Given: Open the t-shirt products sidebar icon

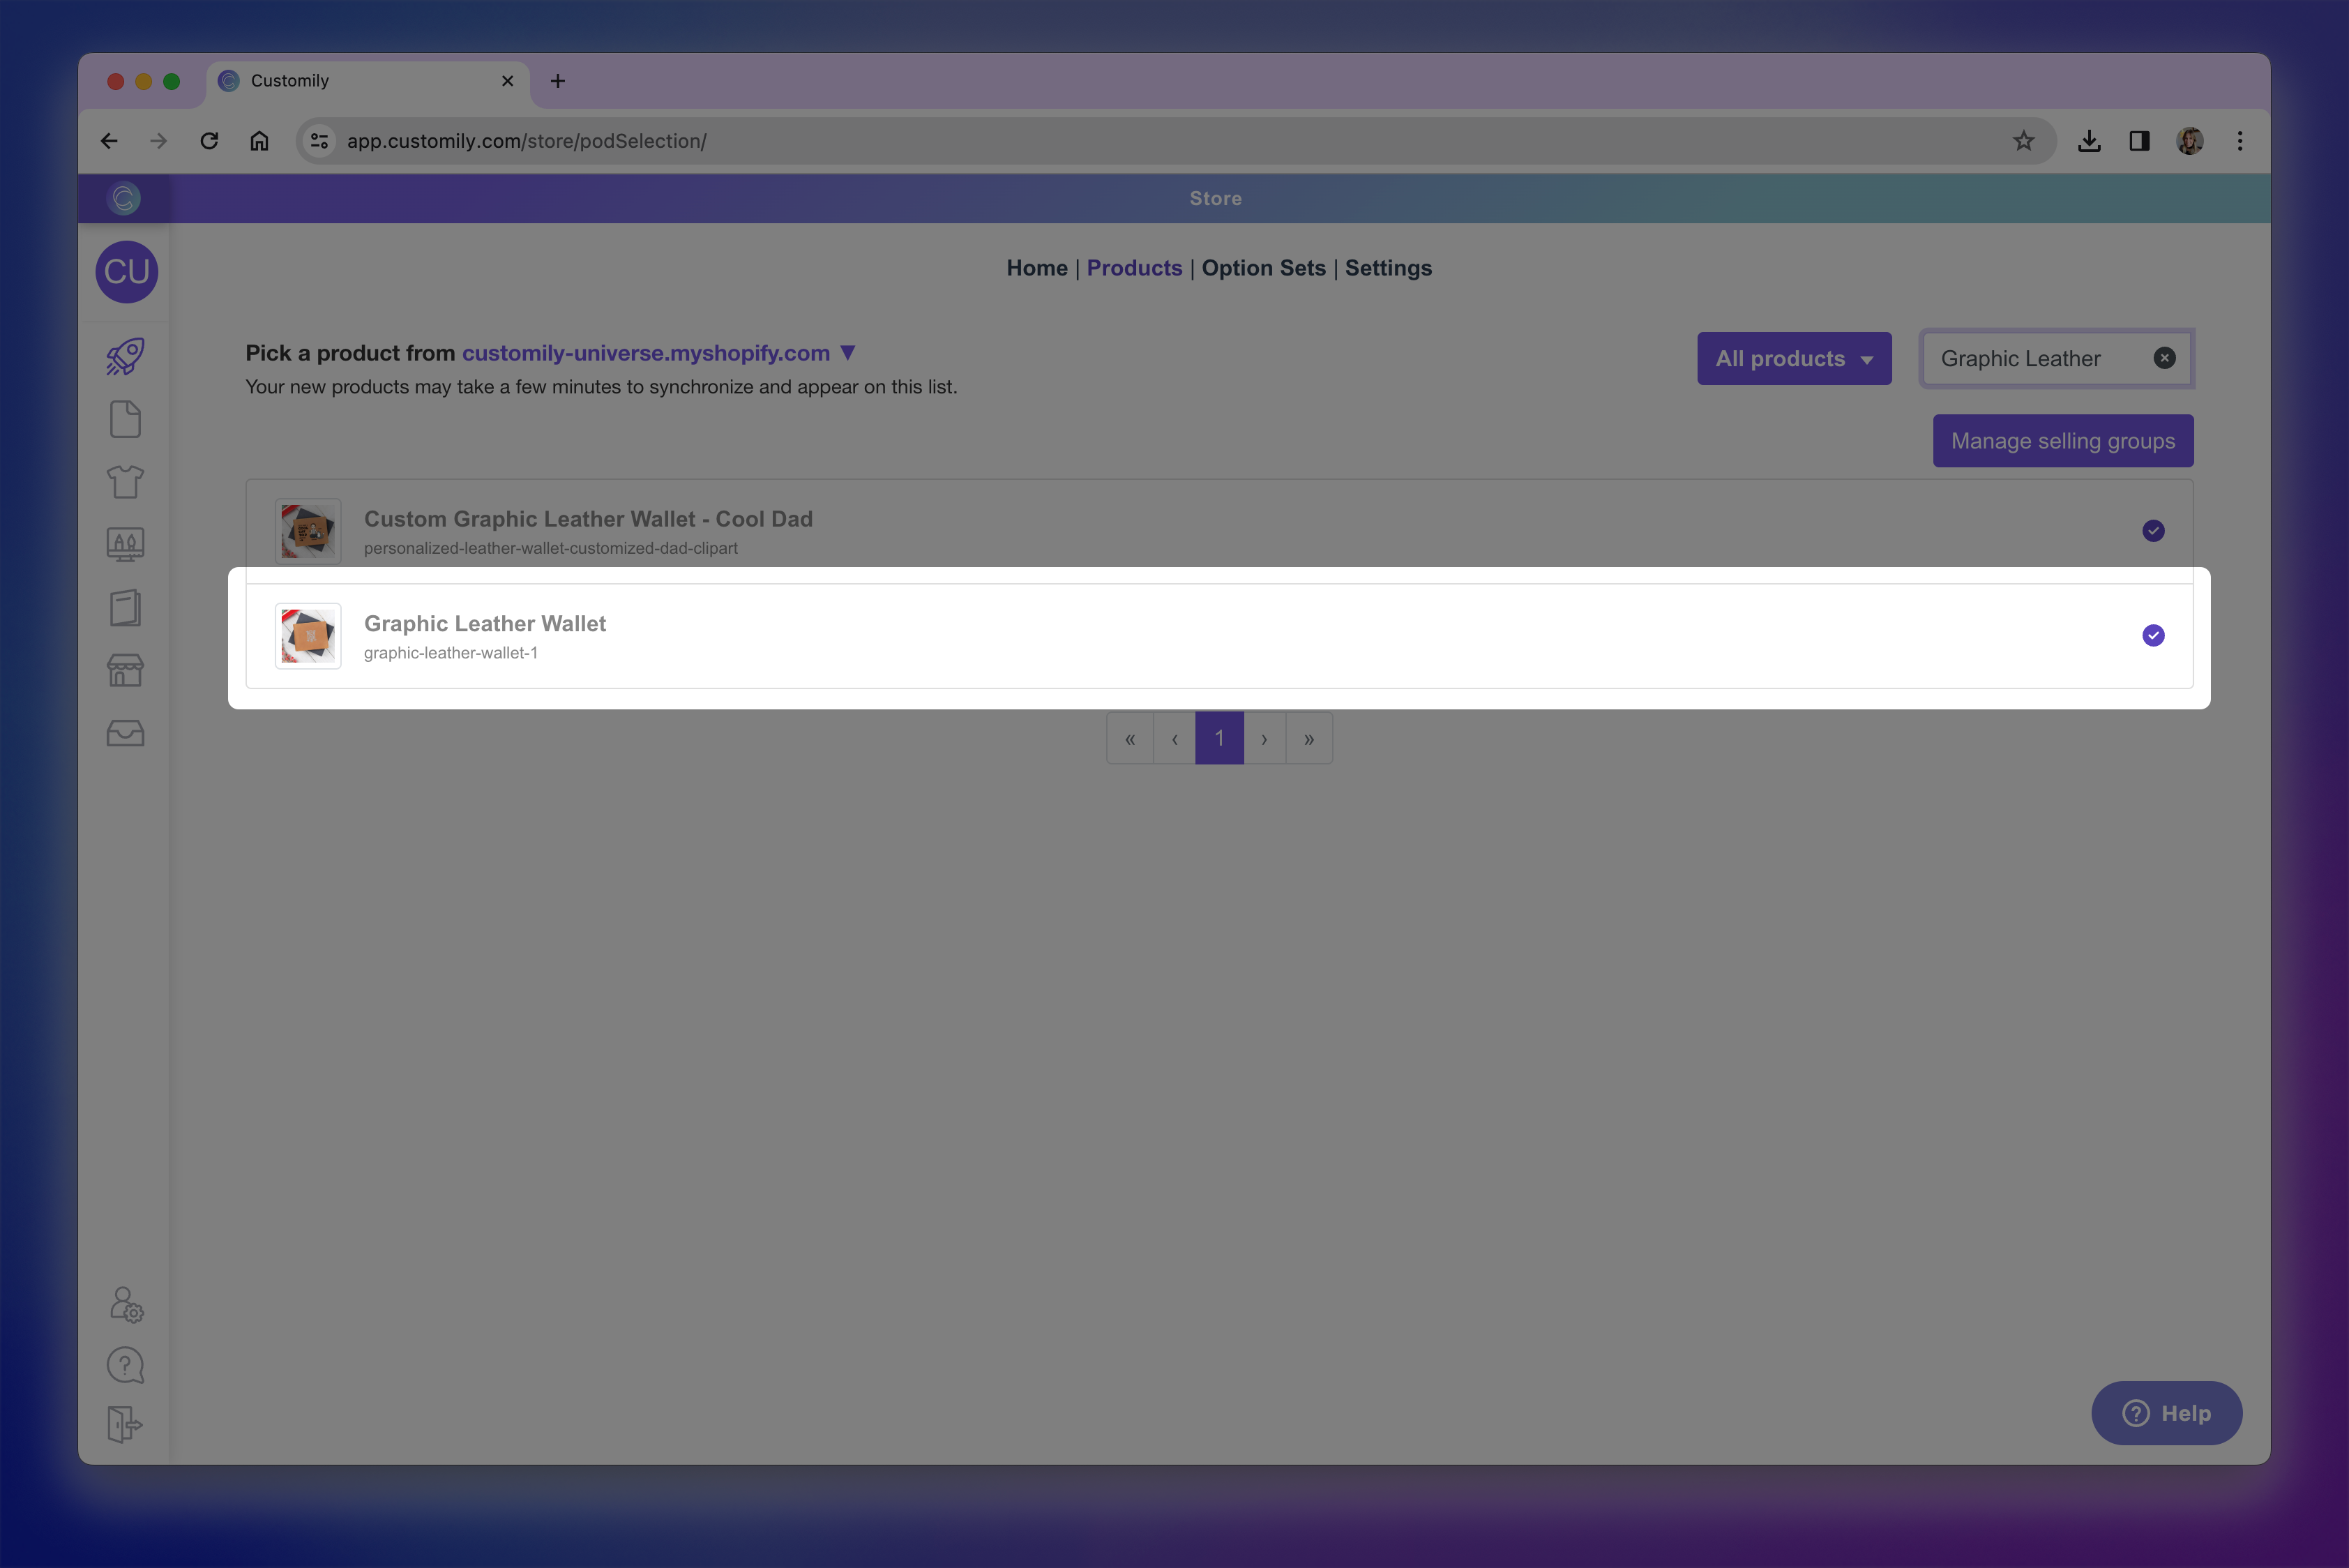Looking at the screenshot, I should point(125,482).
